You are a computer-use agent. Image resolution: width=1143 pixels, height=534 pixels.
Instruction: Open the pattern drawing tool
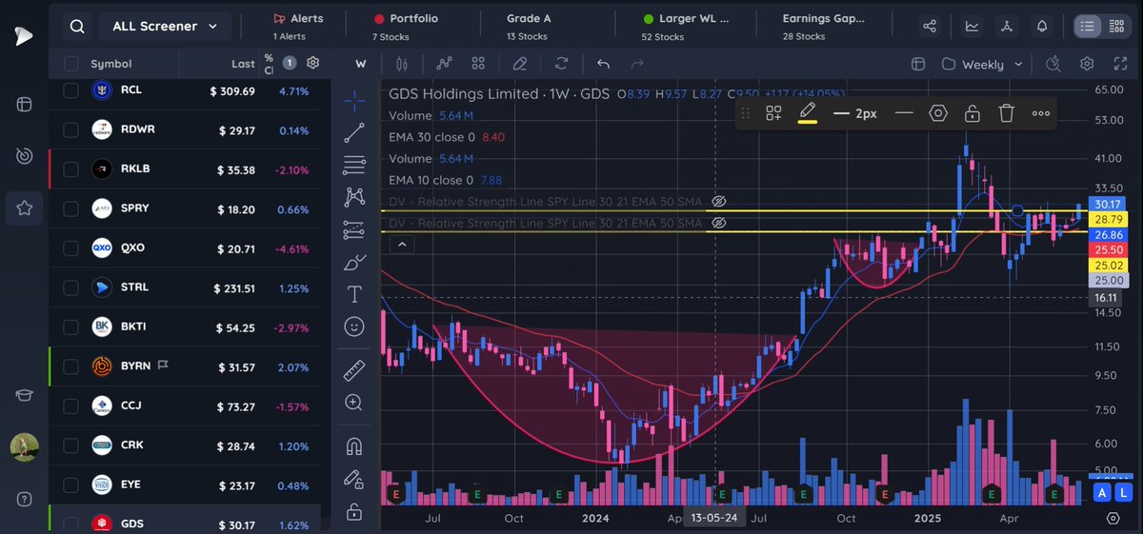(354, 197)
